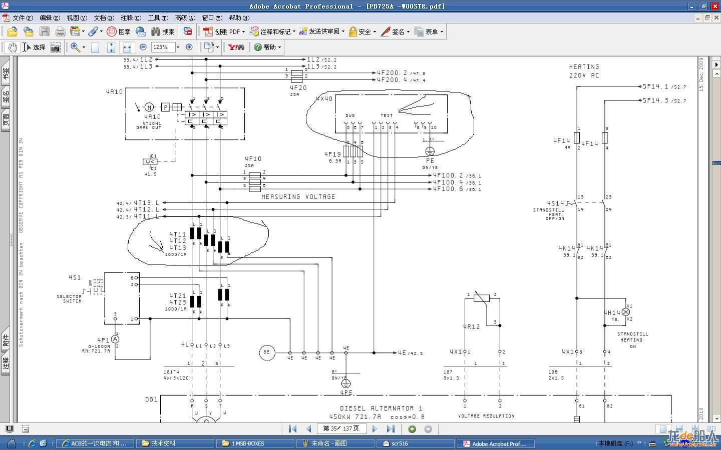Click the Open web page folder icon
This screenshot has height=450, width=721.
click(x=29, y=31)
